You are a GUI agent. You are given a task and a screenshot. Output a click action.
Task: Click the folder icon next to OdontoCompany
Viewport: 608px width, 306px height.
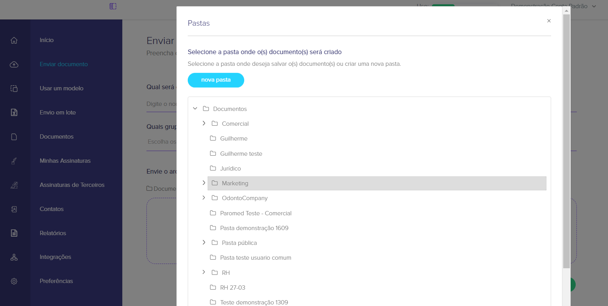coord(215,198)
